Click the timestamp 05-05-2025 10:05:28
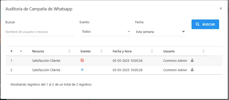Viewport: 229px width, 100px height. (x=128, y=70)
